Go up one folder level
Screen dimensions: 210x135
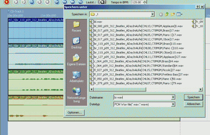pos(167,14)
